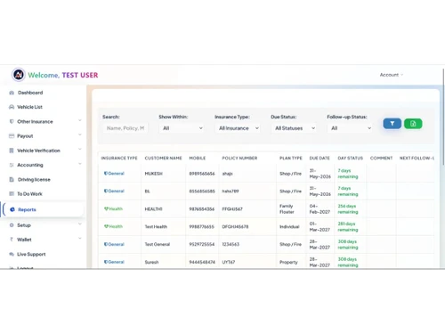
Task: Click the Accounting sidebar icon
Action: (12, 165)
